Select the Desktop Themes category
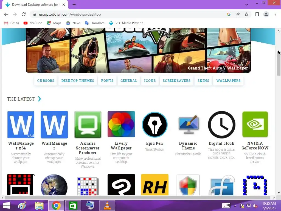Image resolution: width=281 pixels, height=211 pixels. (78, 81)
